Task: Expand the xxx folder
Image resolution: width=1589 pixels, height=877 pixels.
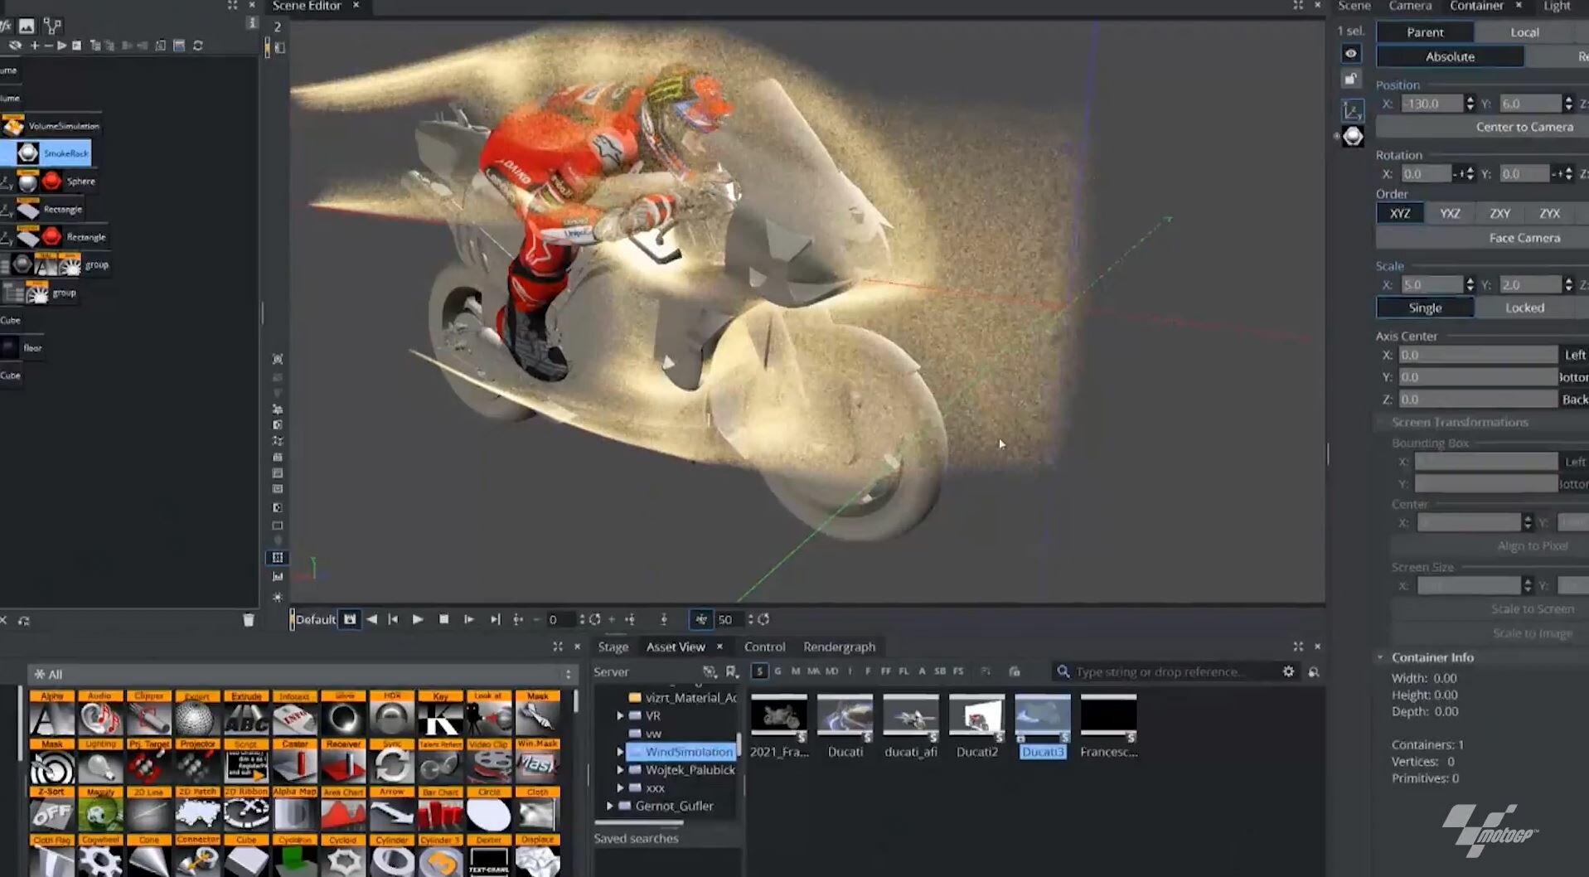Action: coord(620,788)
